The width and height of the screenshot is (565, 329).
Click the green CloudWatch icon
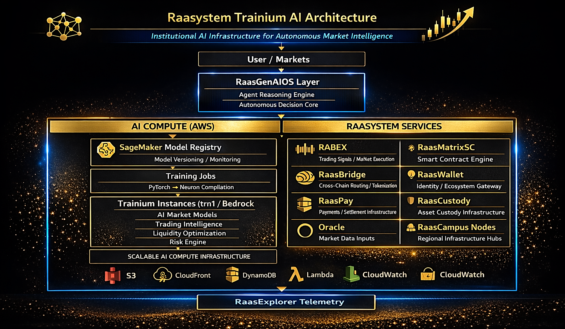[x=351, y=274]
